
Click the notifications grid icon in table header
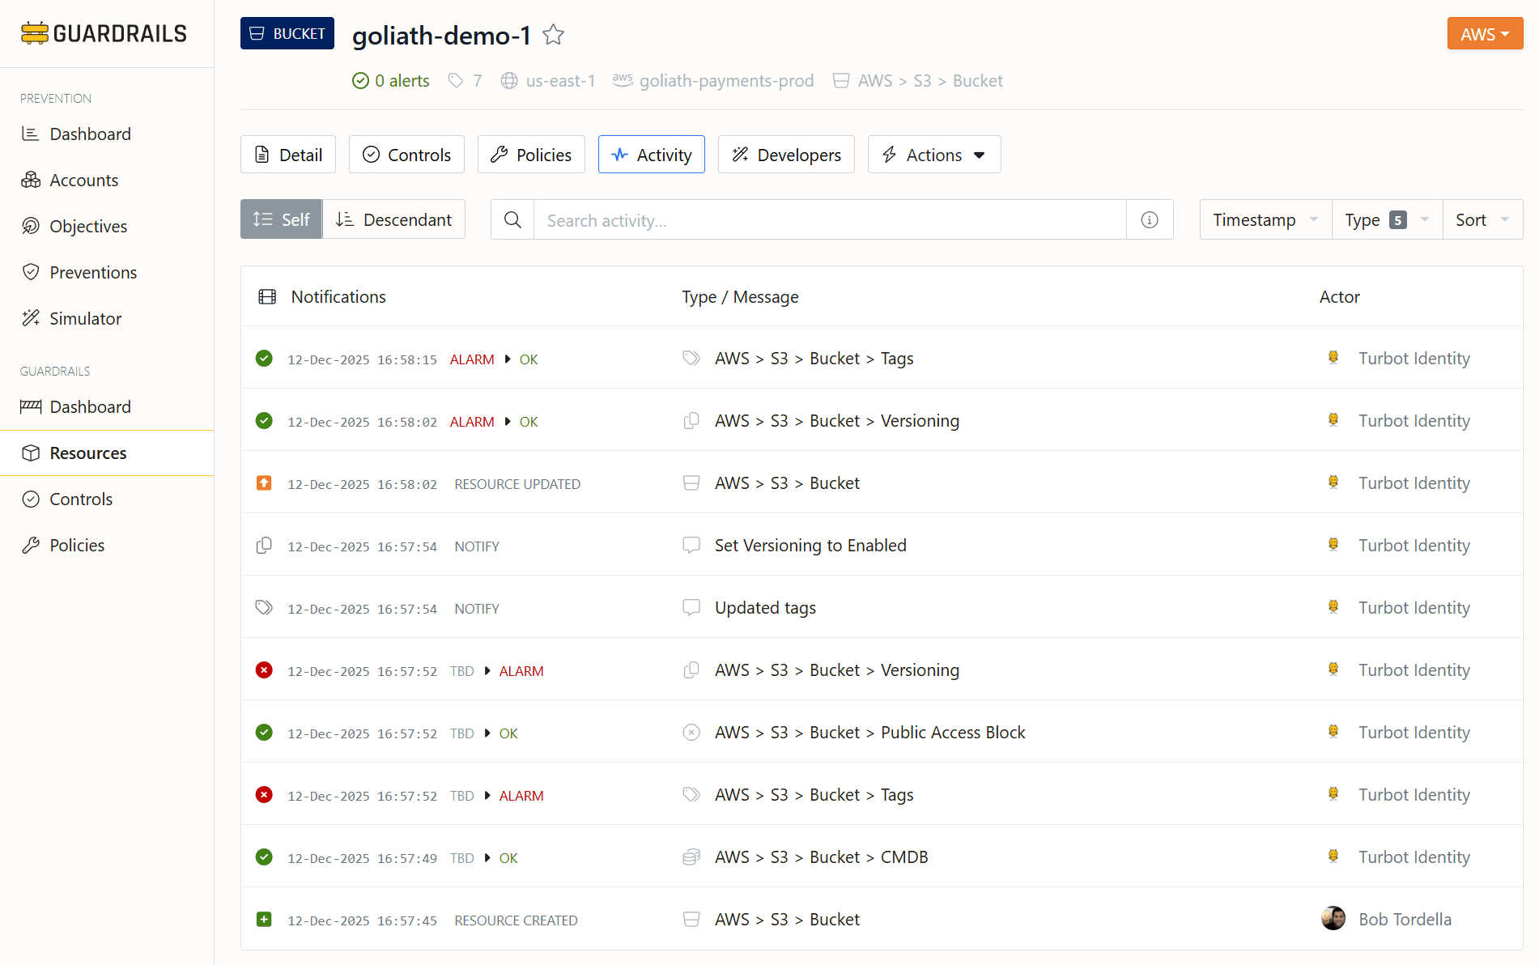(266, 296)
